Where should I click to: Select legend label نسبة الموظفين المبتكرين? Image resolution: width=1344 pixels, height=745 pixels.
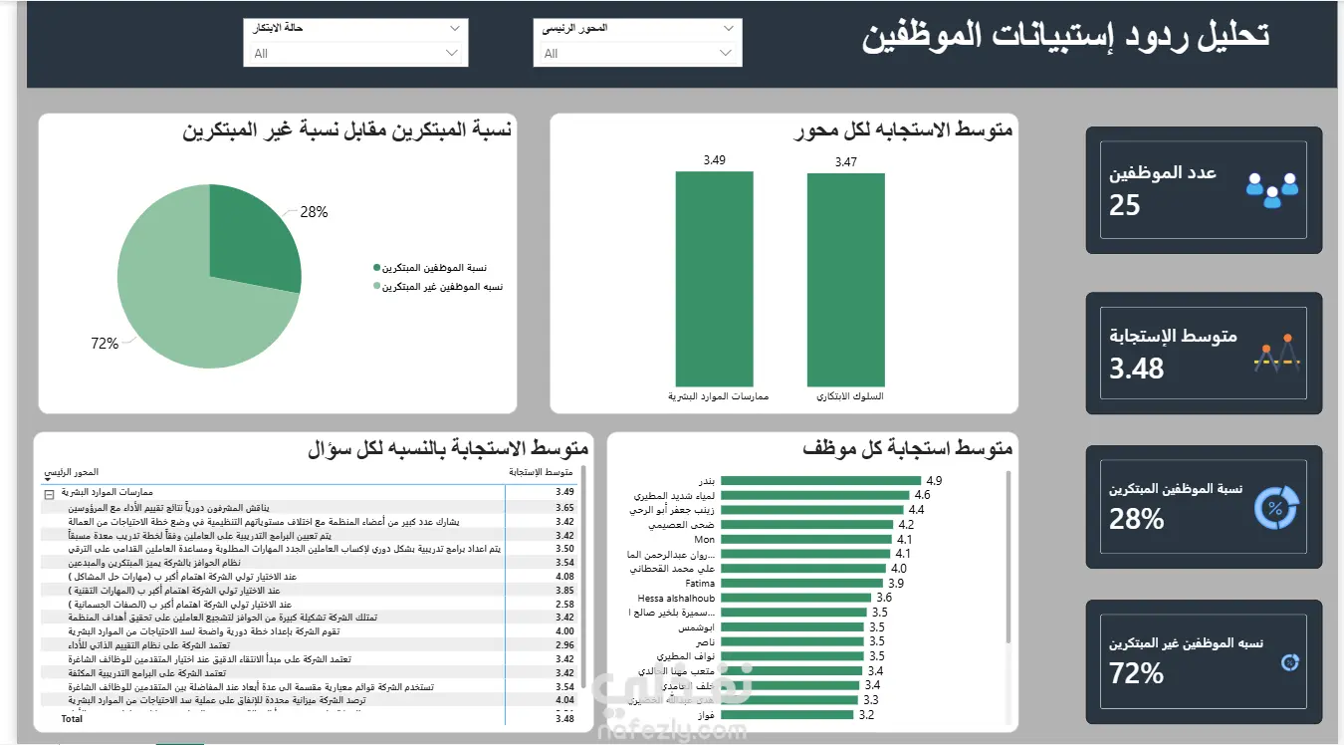click(435, 268)
